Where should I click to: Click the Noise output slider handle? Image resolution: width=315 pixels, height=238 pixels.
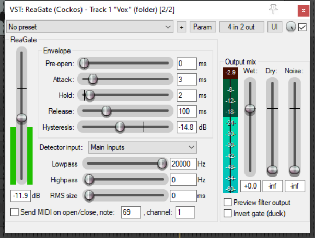[x=295, y=170]
